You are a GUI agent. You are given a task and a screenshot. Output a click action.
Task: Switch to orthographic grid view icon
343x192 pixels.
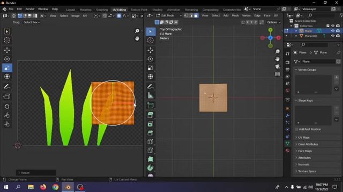[278, 74]
